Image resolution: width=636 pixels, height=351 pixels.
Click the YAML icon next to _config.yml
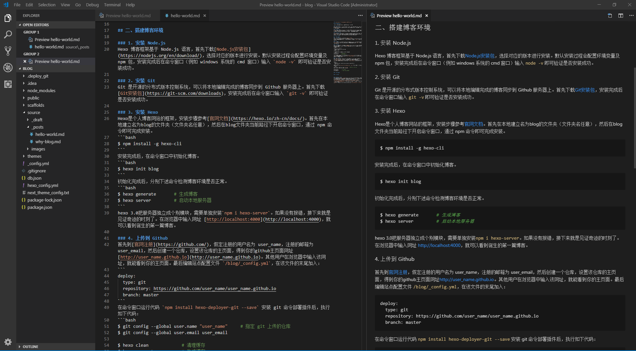click(24, 163)
